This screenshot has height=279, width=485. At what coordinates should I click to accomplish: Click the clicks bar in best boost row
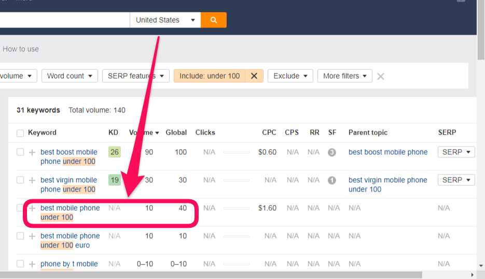[237, 153]
